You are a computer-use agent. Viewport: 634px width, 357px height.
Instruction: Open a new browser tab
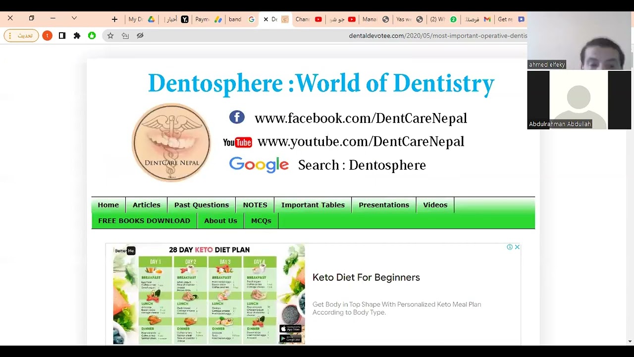point(114,19)
